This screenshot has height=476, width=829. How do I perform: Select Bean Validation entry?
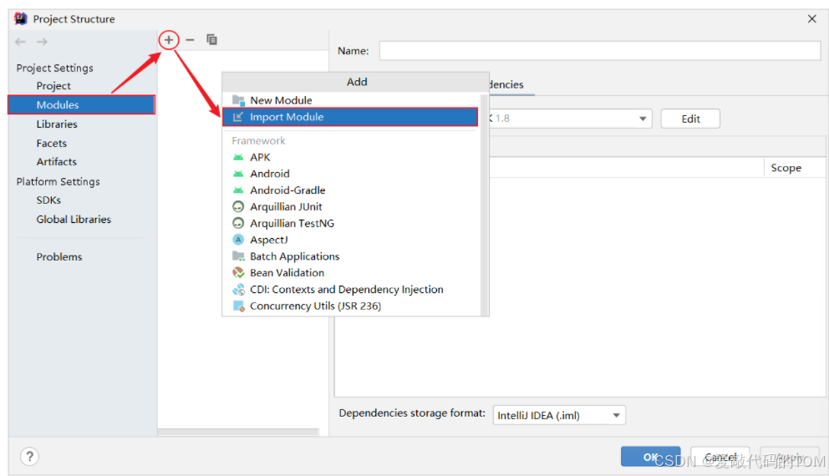click(x=351, y=272)
